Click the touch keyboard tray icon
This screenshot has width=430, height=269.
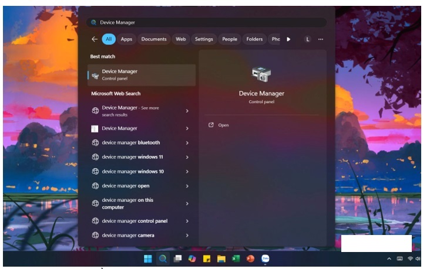pyautogui.click(x=400, y=258)
